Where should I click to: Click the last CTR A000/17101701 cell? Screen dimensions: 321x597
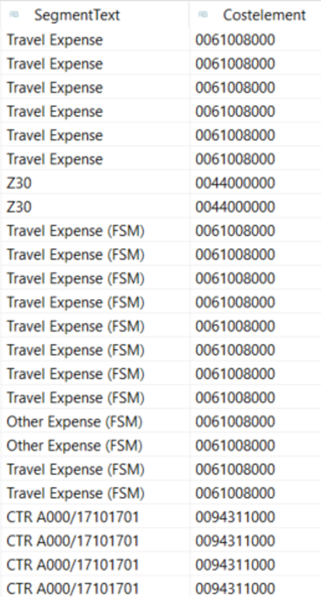95,589
